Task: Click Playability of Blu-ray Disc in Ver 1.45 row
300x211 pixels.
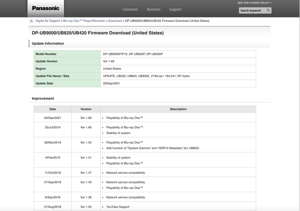Action: (x=125, y=188)
